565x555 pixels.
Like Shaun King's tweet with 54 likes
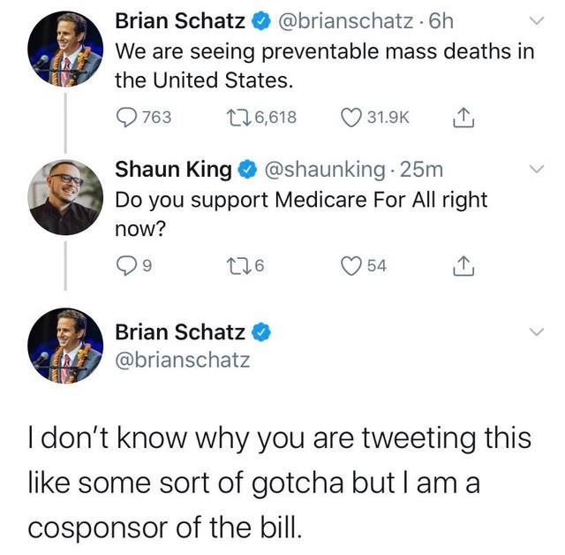(x=351, y=263)
